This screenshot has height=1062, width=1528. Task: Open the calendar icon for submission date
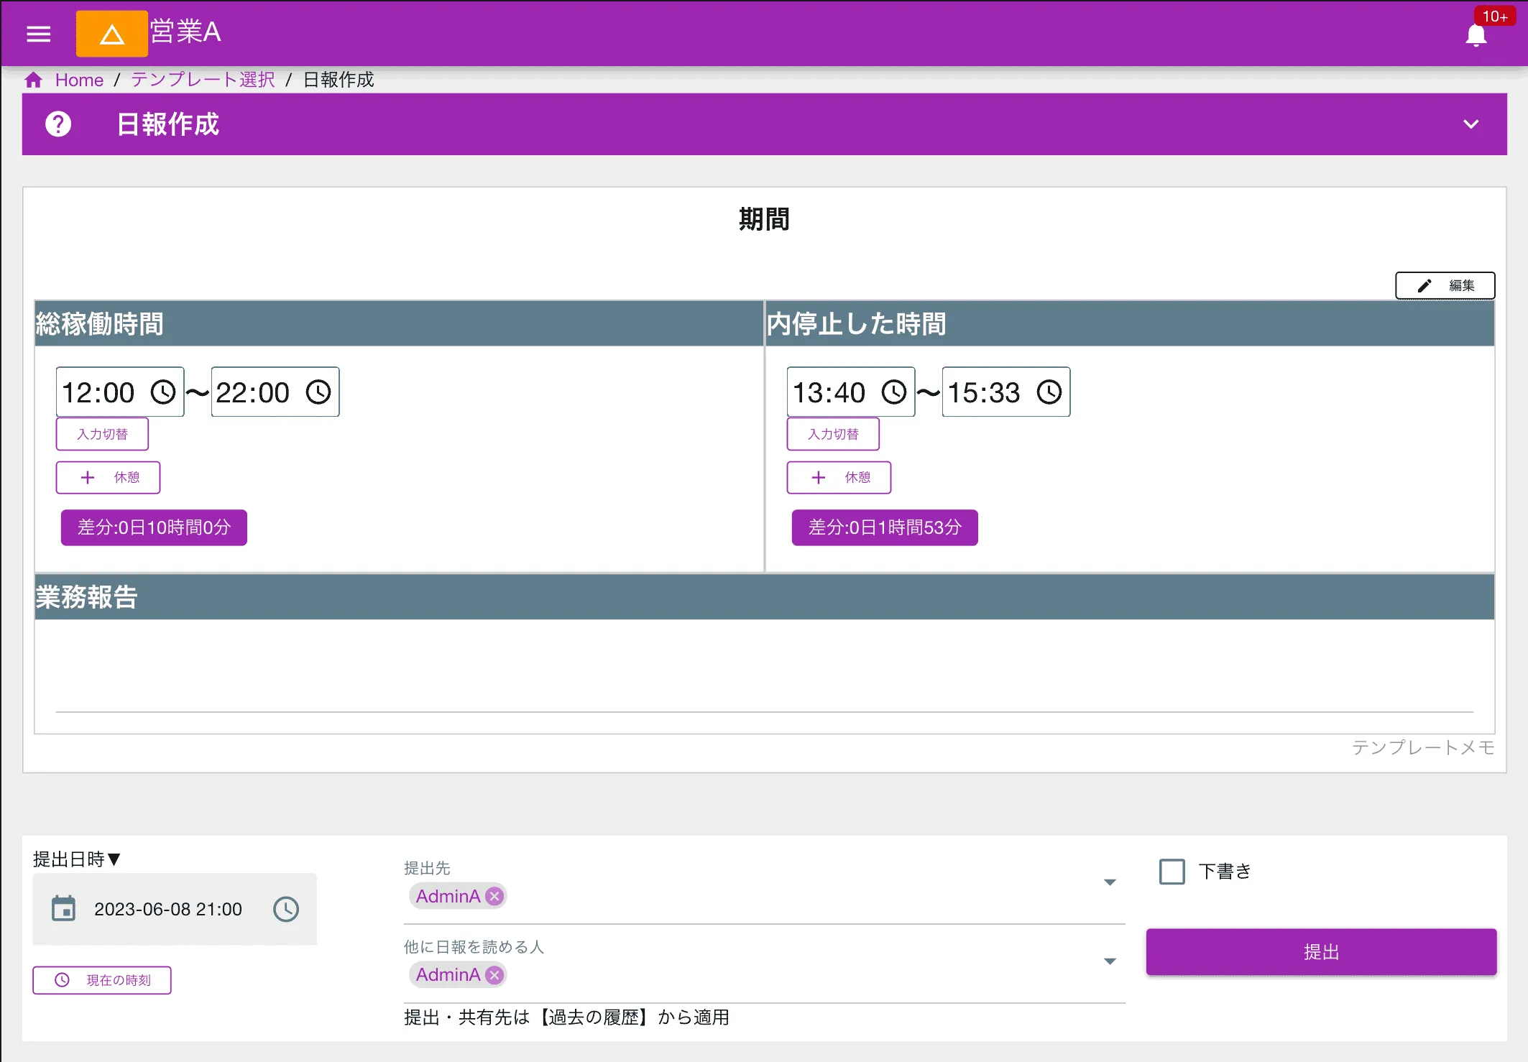65,909
